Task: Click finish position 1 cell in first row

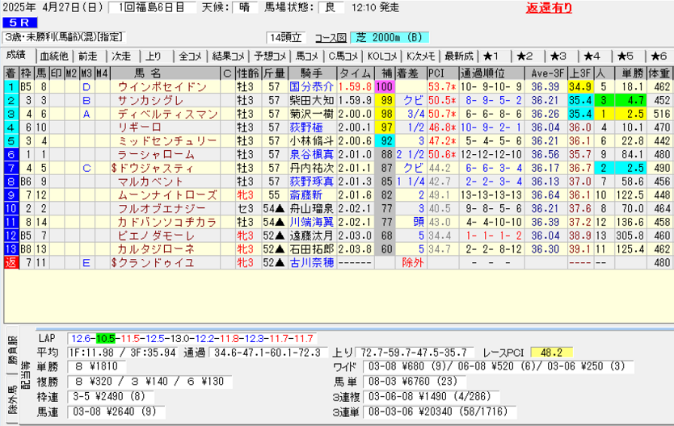Action: click(x=11, y=86)
